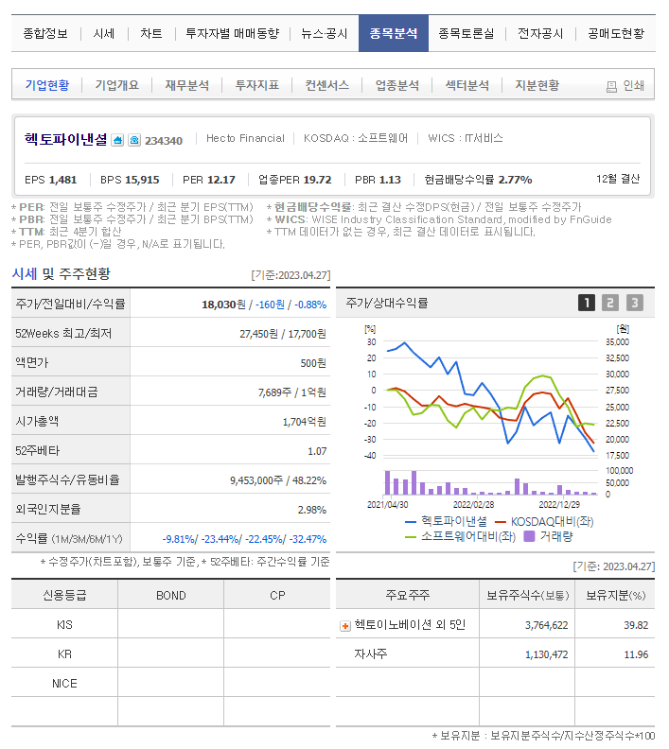The width and height of the screenshot is (669, 749).
Task: Click the phone icon next to stock code
Action: tap(134, 140)
